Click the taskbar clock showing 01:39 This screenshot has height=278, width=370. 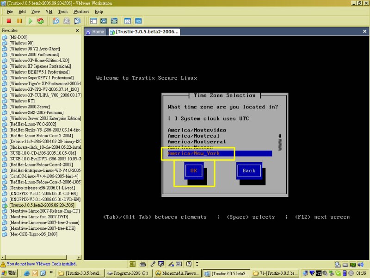362,273
